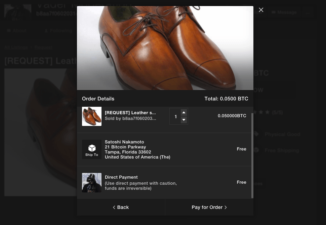Click 'United States of America (The)' text
Viewport: 326px width, 225px height.
point(137,157)
